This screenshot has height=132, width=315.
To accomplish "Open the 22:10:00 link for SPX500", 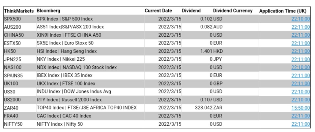I will coord(301,19).
